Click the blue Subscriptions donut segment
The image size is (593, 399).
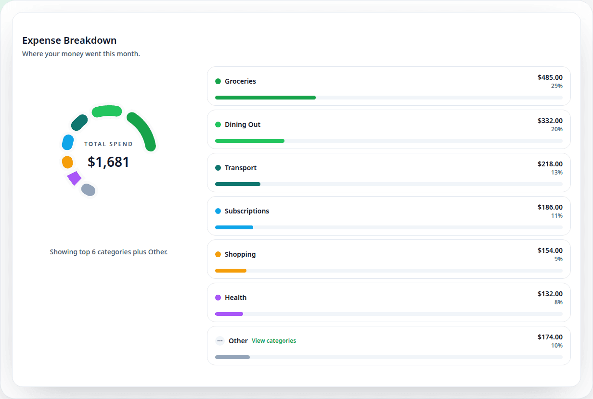tap(68, 142)
